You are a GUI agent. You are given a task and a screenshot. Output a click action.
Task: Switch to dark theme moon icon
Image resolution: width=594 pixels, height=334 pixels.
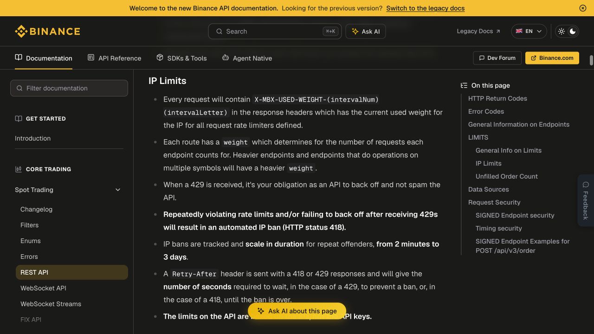[x=573, y=31]
